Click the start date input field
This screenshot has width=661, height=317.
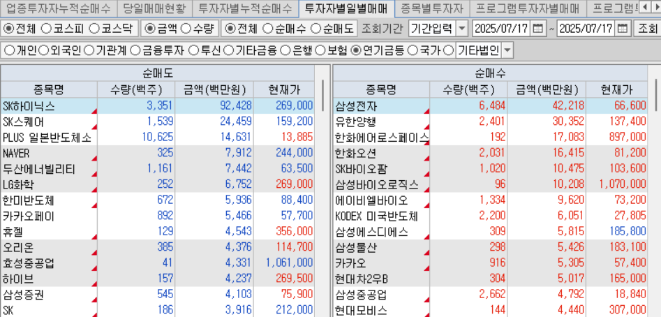click(502, 29)
